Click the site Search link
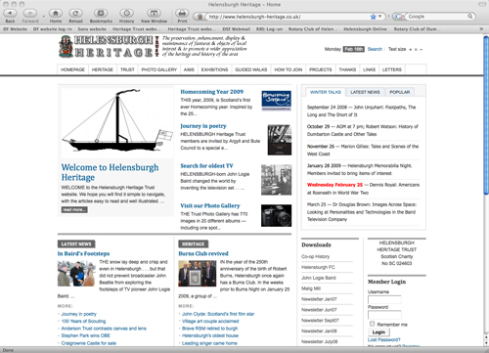 point(375,49)
